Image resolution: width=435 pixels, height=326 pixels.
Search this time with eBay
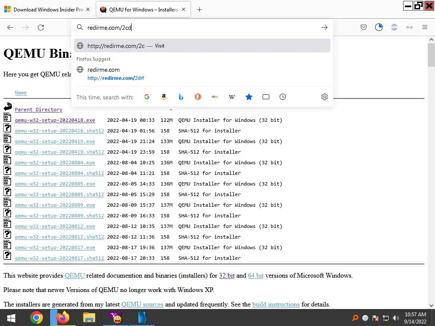coord(215,97)
